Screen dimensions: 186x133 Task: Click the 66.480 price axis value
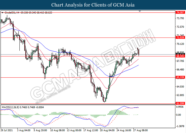pos(180,70)
